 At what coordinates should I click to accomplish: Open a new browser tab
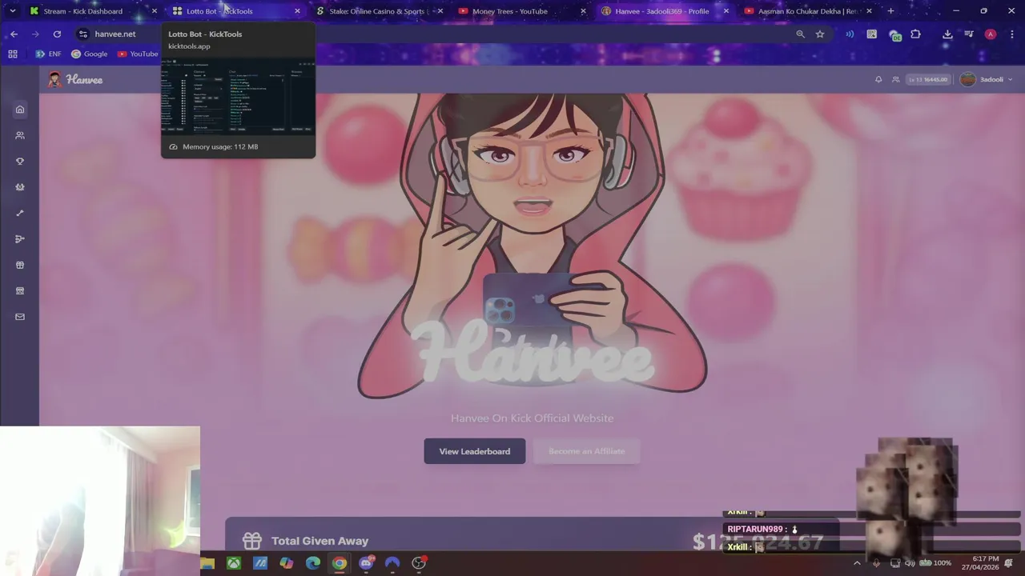point(890,11)
